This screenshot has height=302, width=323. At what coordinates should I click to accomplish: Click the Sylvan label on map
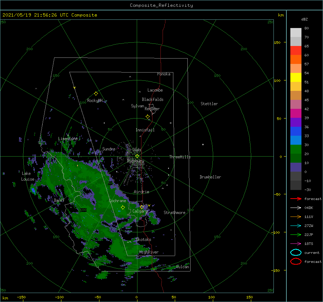pyautogui.click(x=137, y=106)
